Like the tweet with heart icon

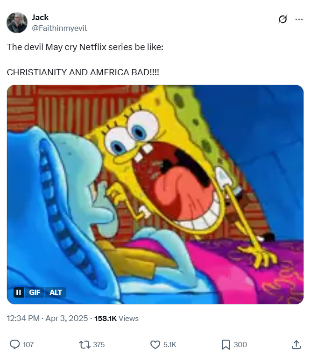pos(155,344)
